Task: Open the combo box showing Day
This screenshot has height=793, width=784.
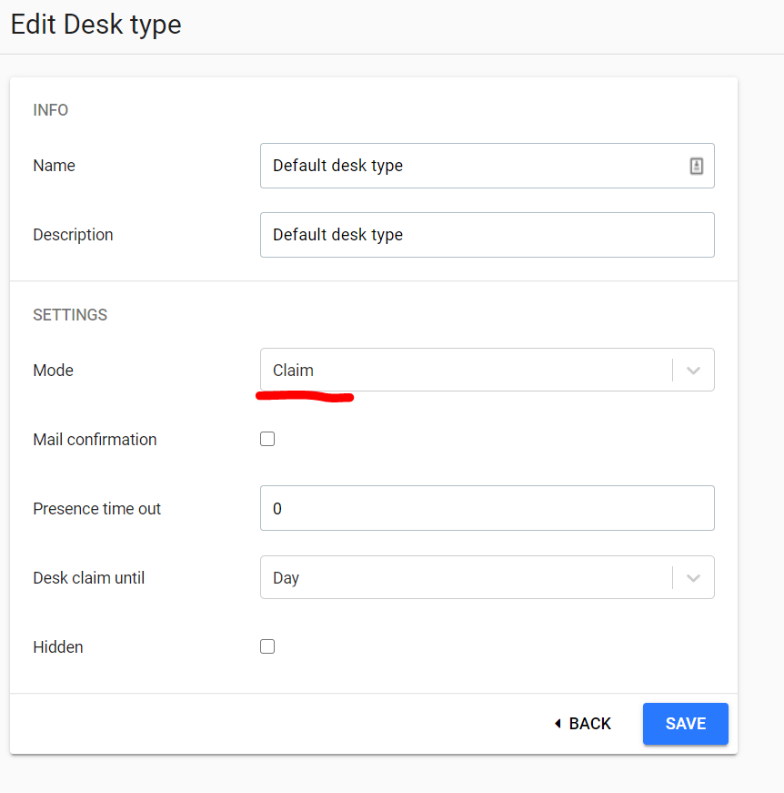Action: [487, 577]
